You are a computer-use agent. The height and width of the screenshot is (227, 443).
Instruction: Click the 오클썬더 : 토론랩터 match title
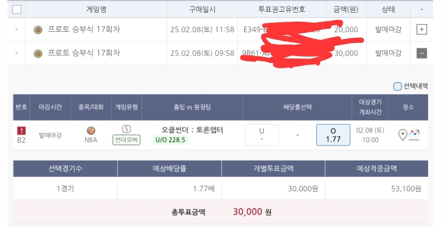[193, 130]
